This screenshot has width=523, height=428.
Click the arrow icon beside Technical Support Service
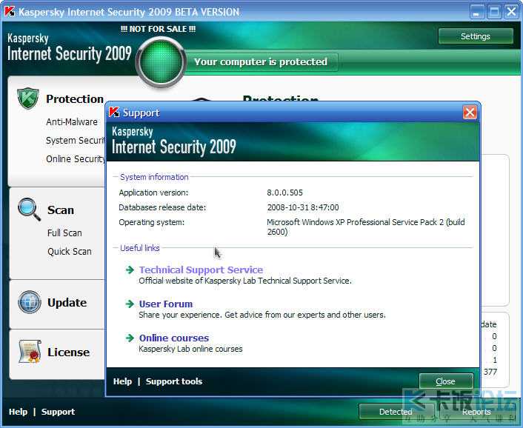click(130, 270)
